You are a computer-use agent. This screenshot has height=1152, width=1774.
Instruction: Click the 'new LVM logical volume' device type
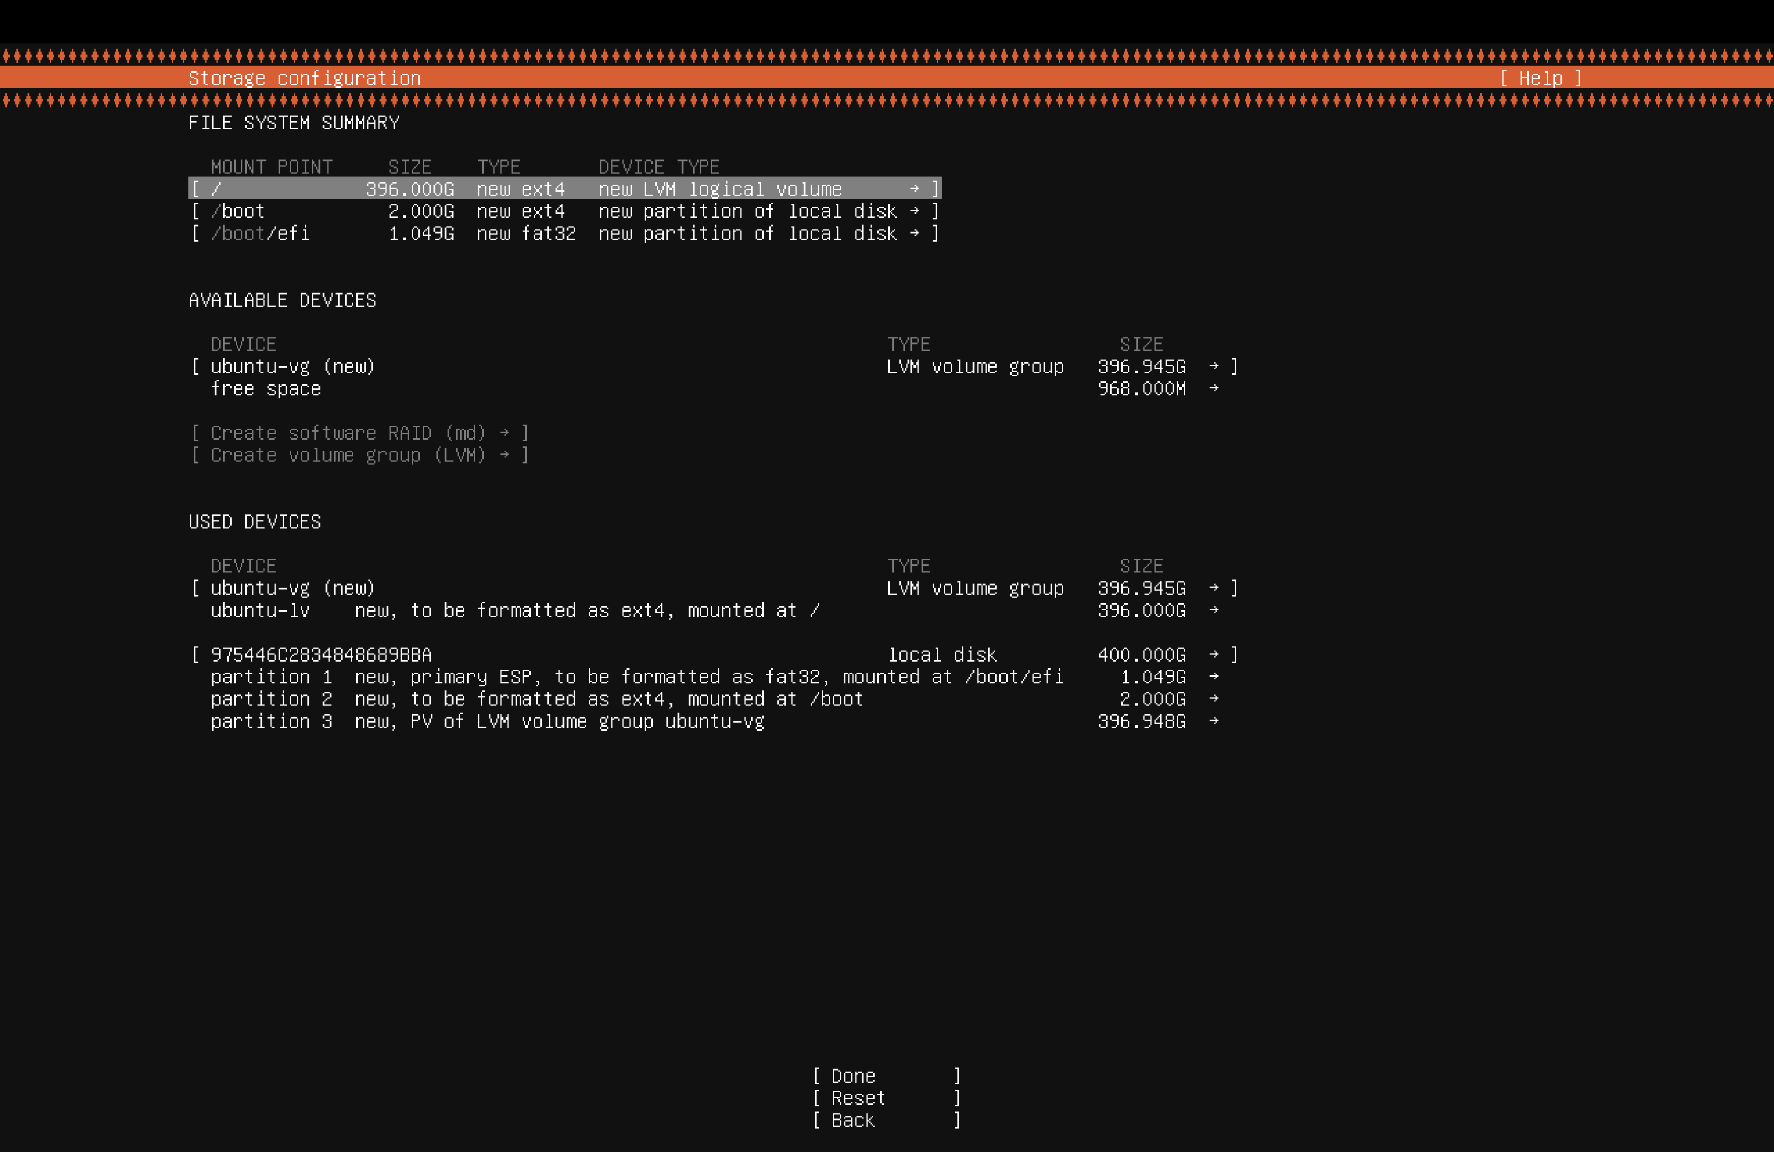720,189
